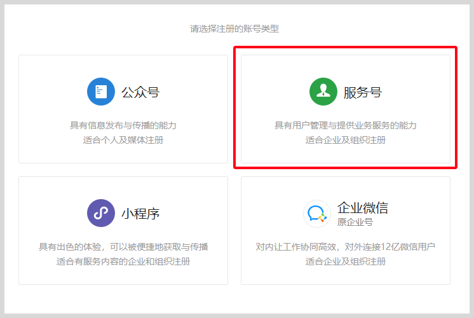The height and width of the screenshot is (318, 474).
Task: Select the 公众号 account type title
Action: click(x=140, y=92)
